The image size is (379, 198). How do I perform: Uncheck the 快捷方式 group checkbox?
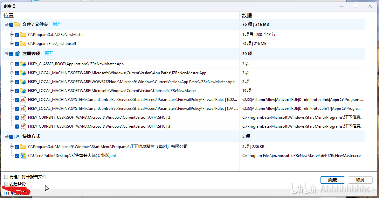pos(11,137)
